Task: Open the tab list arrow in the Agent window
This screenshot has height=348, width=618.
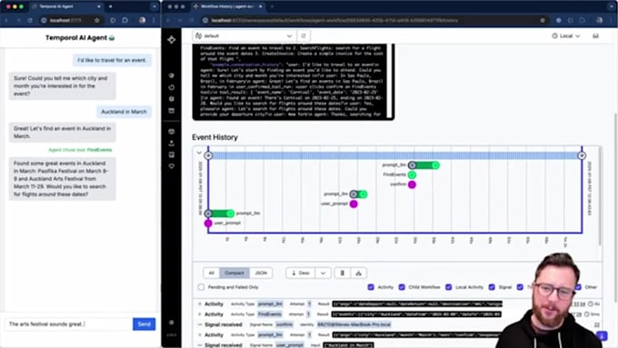Action: pyautogui.click(x=154, y=6)
